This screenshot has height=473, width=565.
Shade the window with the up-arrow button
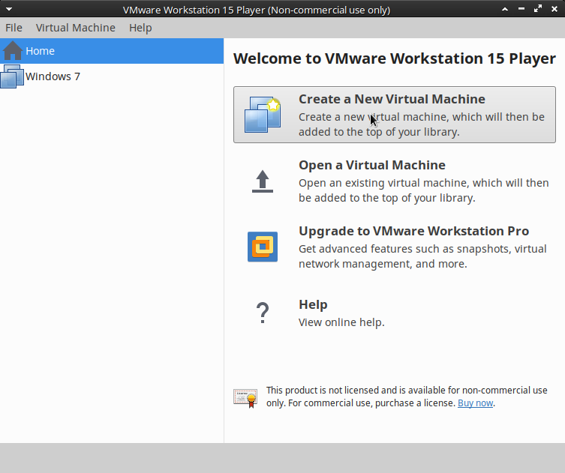point(505,9)
